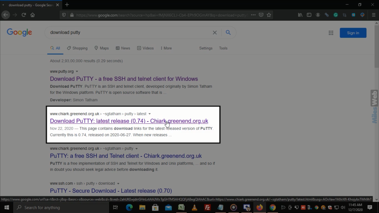379x213 pixels.
Task: Open the Settings search menu
Action: point(206,48)
